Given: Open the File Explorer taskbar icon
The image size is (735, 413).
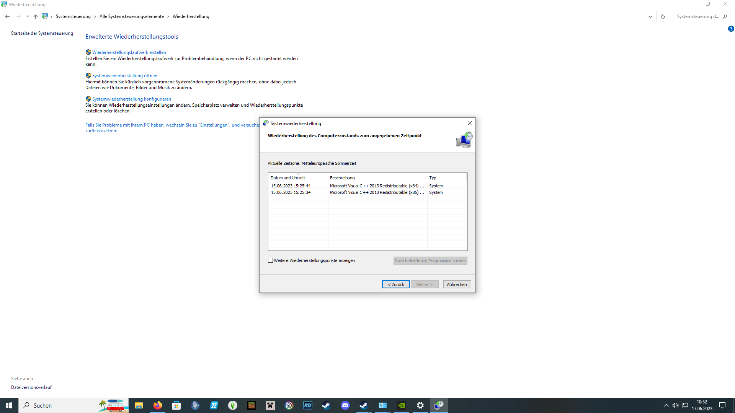Looking at the screenshot, I should tap(139, 405).
